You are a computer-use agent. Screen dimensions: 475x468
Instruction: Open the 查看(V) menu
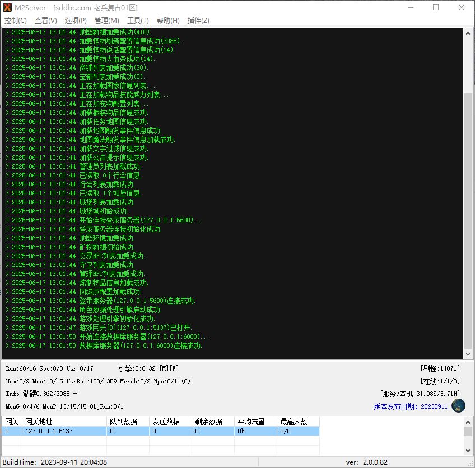click(46, 21)
